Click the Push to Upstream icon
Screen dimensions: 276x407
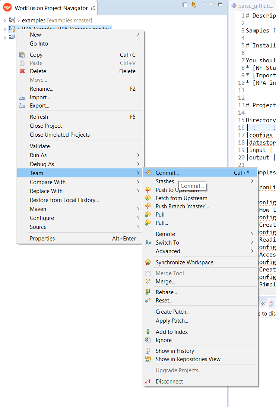pyautogui.click(x=148, y=190)
